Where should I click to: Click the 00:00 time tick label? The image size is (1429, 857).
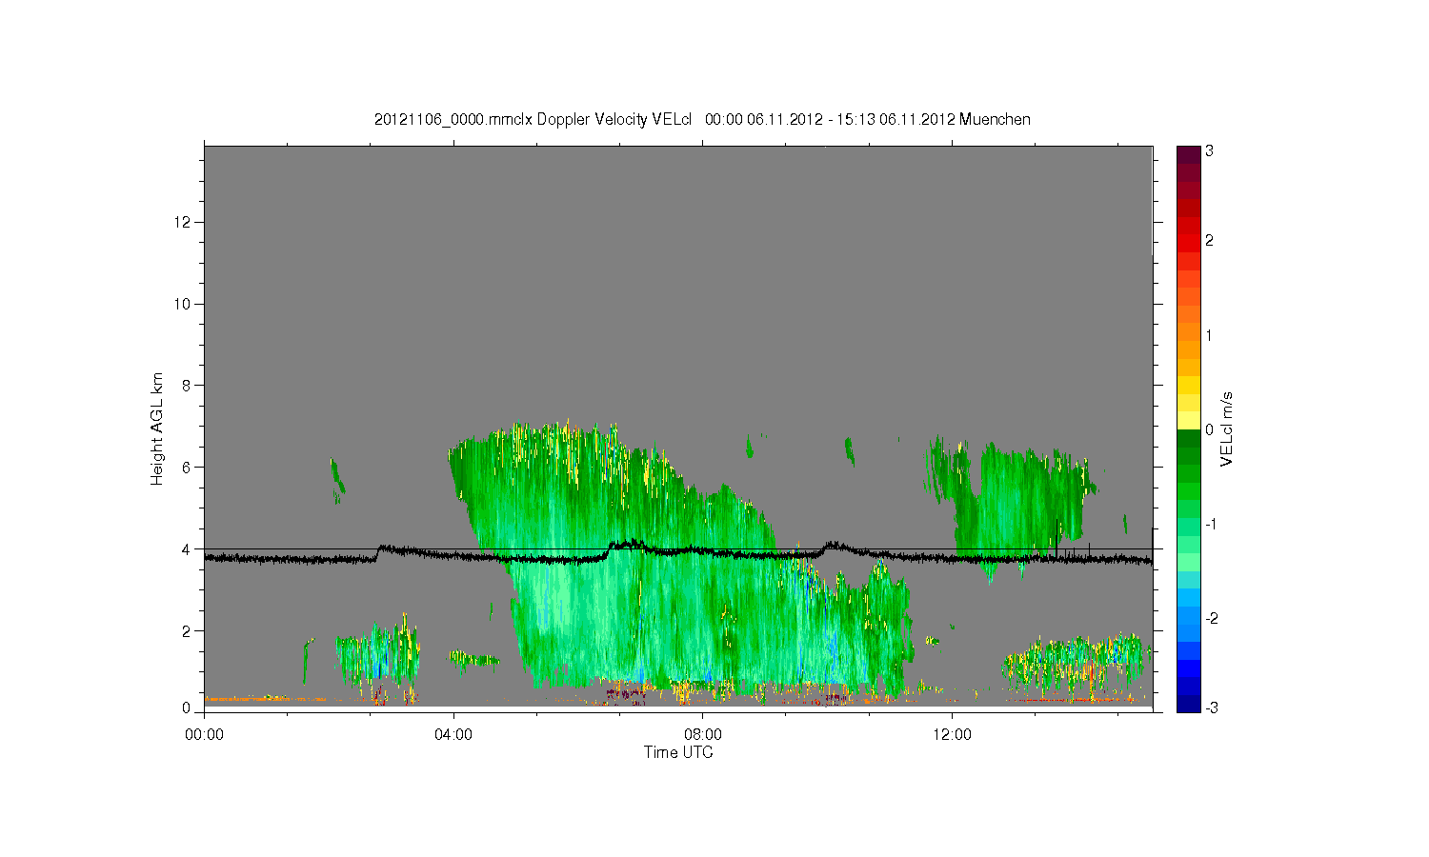[x=204, y=734]
